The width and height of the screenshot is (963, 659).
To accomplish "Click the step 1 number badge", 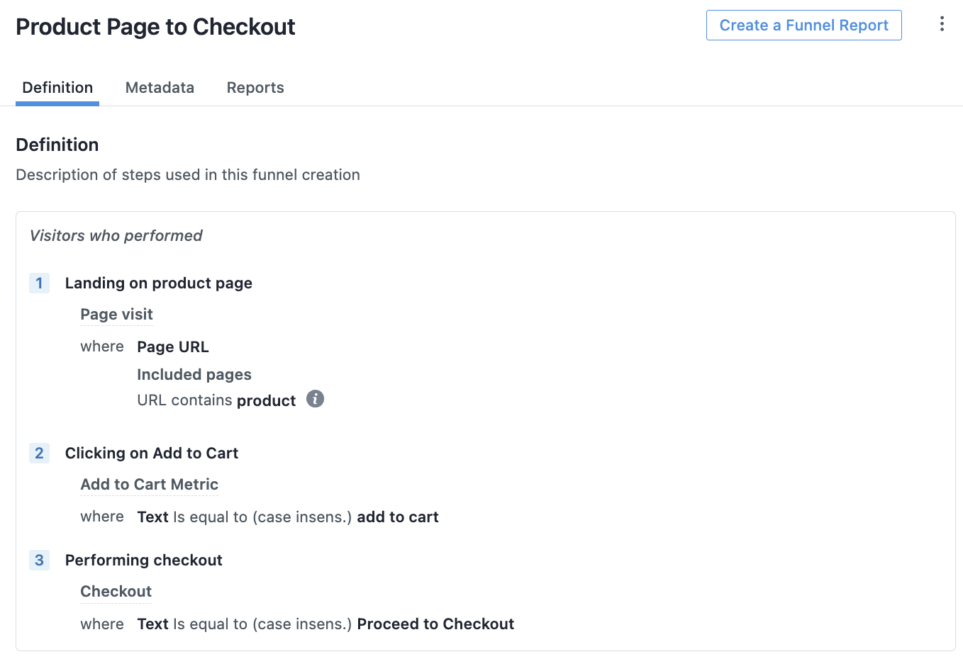I will 40,283.
